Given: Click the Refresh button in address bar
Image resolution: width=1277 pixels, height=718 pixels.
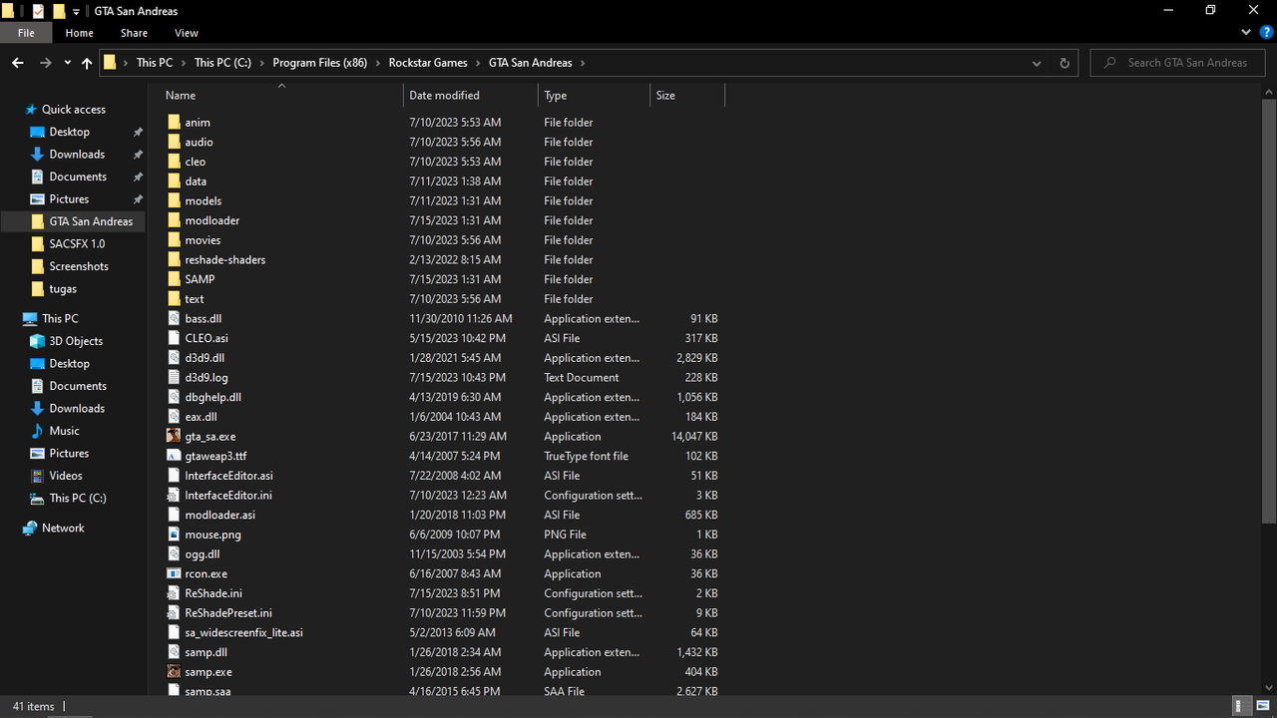Looking at the screenshot, I should (1064, 63).
